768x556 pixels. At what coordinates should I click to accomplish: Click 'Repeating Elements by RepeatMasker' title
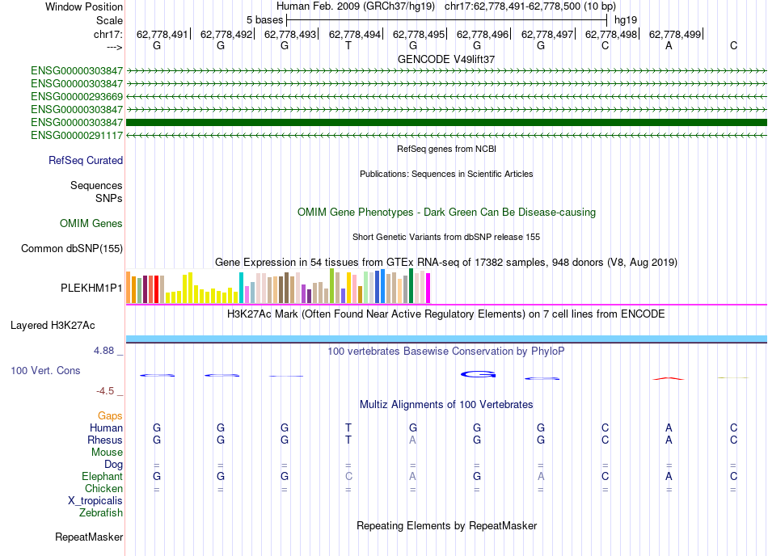(x=446, y=525)
